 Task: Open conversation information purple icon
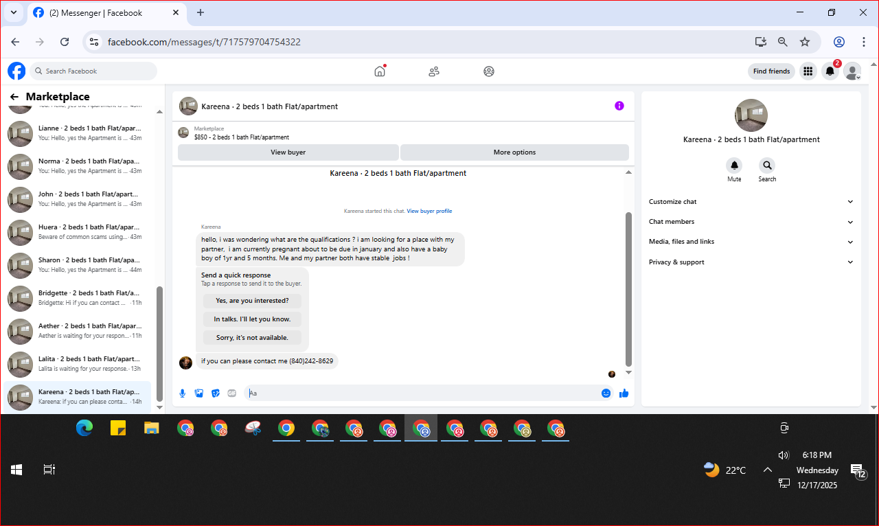(x=619, y=106)
